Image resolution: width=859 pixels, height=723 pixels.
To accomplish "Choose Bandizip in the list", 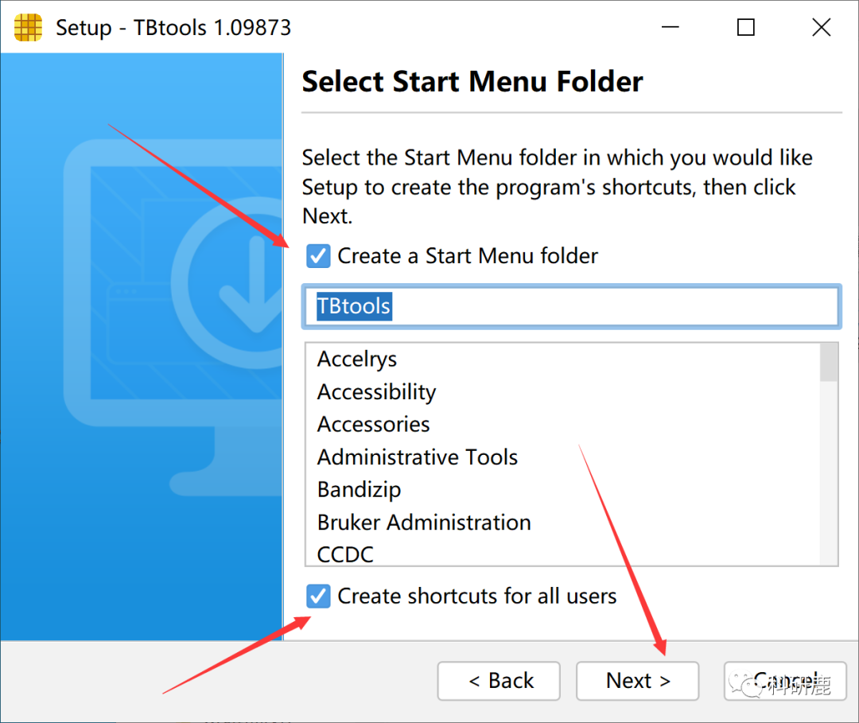I will (359, 490).
